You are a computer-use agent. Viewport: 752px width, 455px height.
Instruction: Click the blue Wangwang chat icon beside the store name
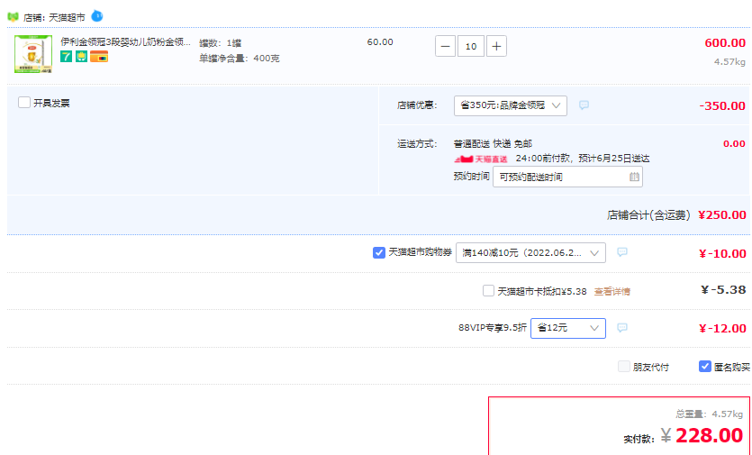[x=97, y=16]
